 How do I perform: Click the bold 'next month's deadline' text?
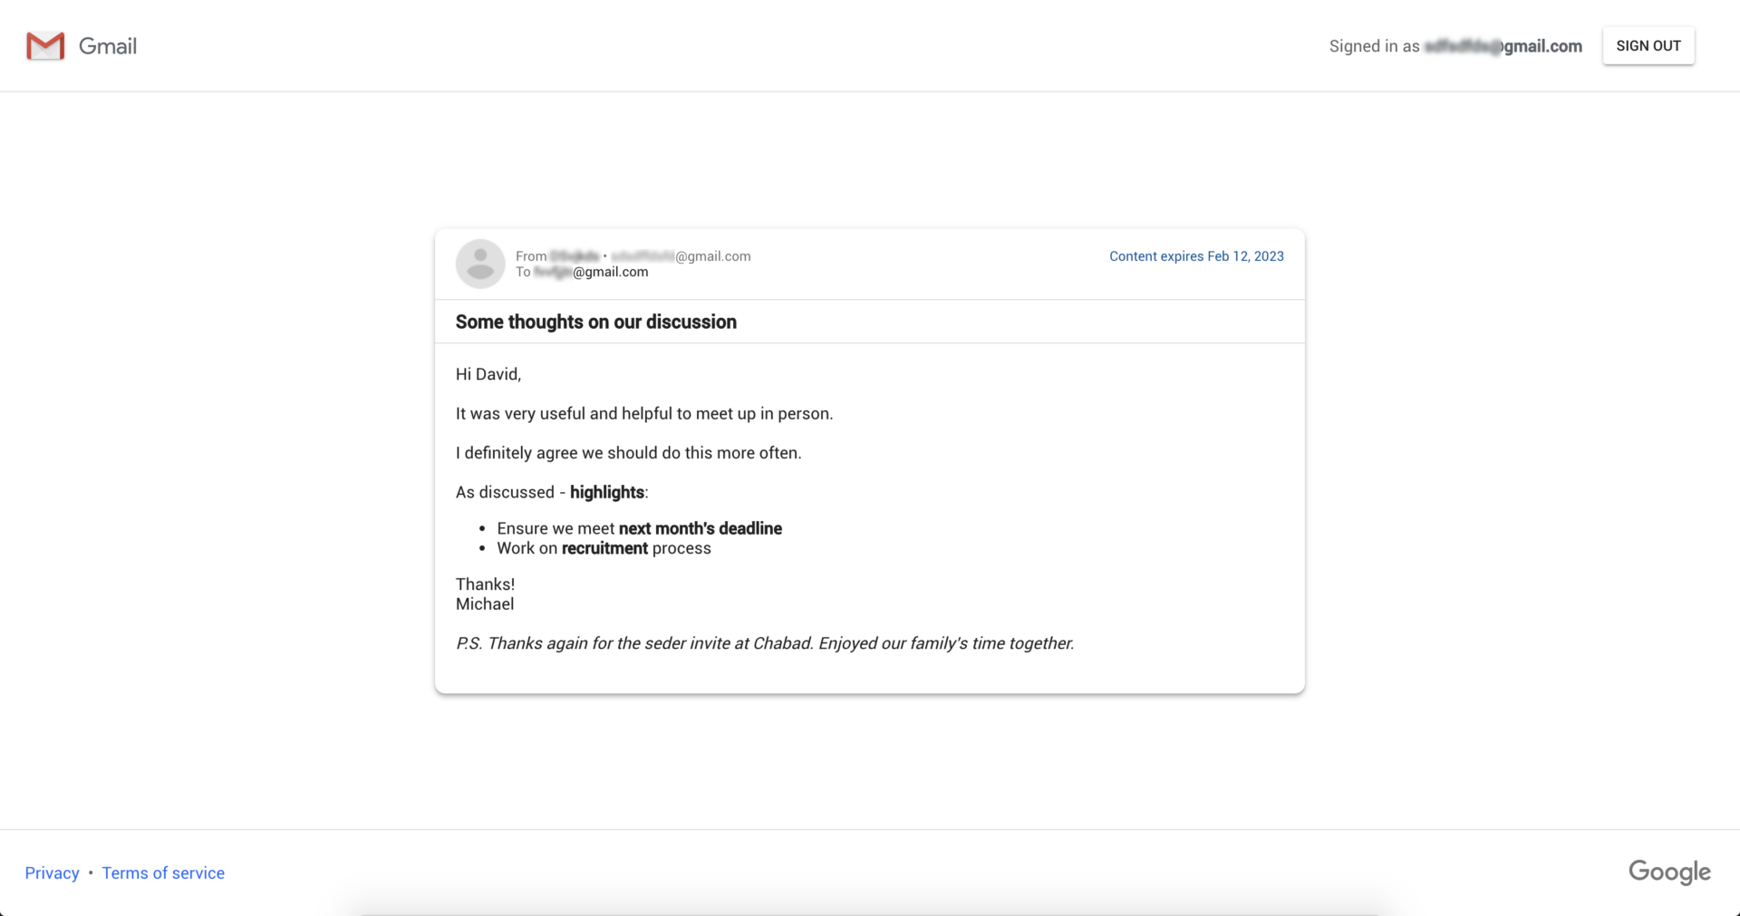point(700,528)
